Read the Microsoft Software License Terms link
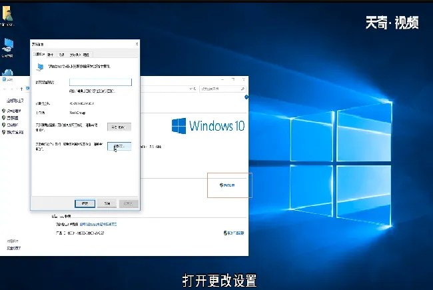 [x=99, y=224]
